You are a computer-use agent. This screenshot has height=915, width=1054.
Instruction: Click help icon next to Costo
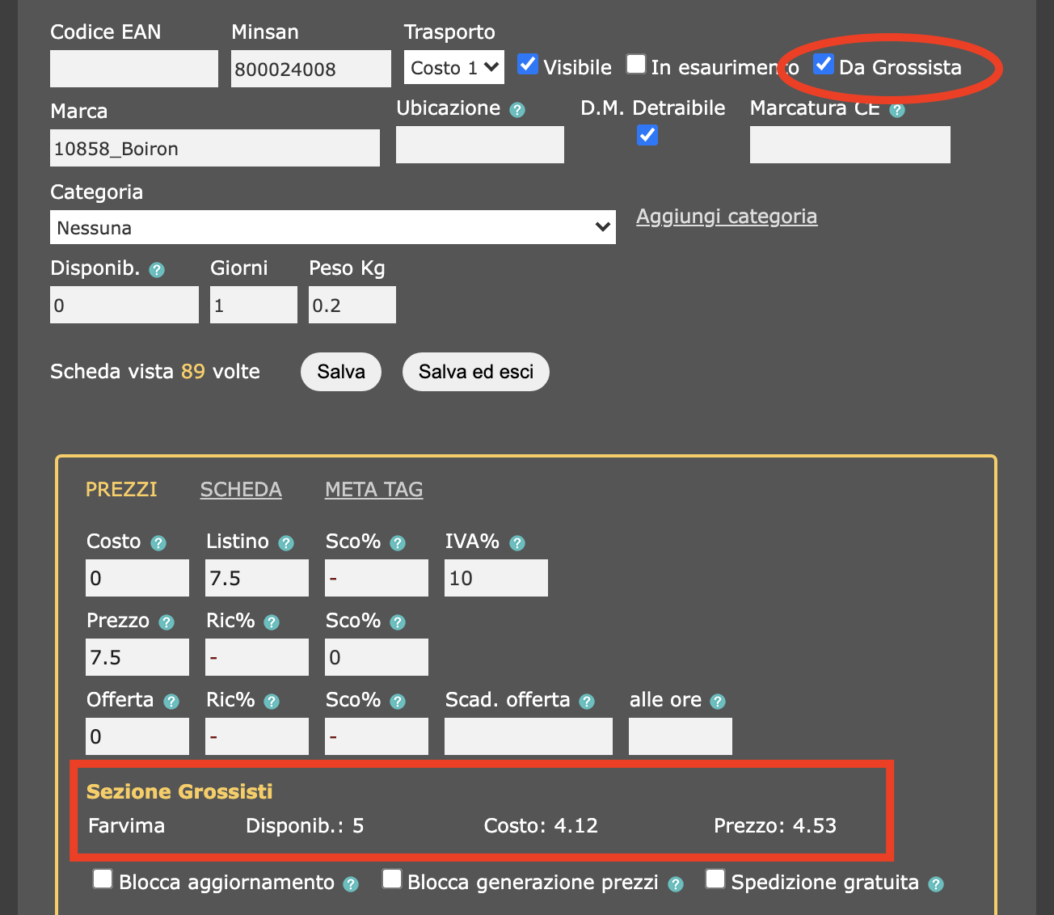pos(158,543)
